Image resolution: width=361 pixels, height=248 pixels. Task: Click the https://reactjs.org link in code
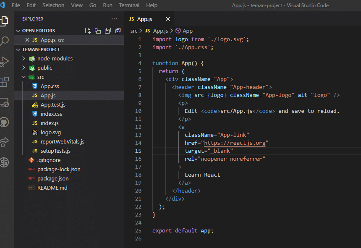tap(235, 143)
